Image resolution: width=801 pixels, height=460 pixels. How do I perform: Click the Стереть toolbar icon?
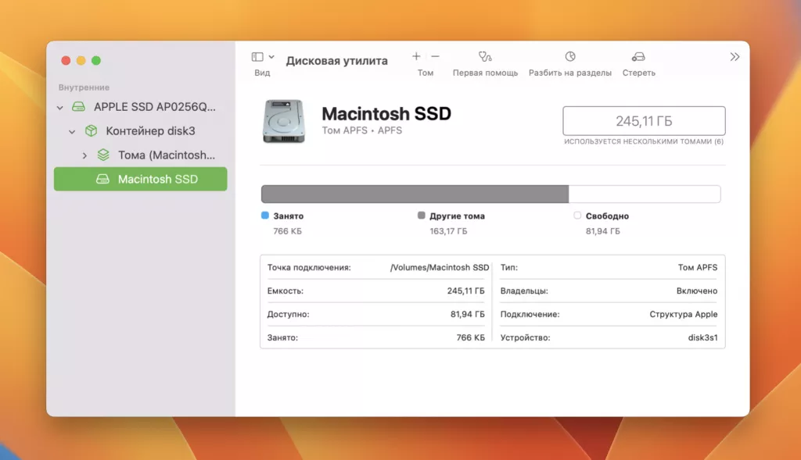tap(639, 59)
